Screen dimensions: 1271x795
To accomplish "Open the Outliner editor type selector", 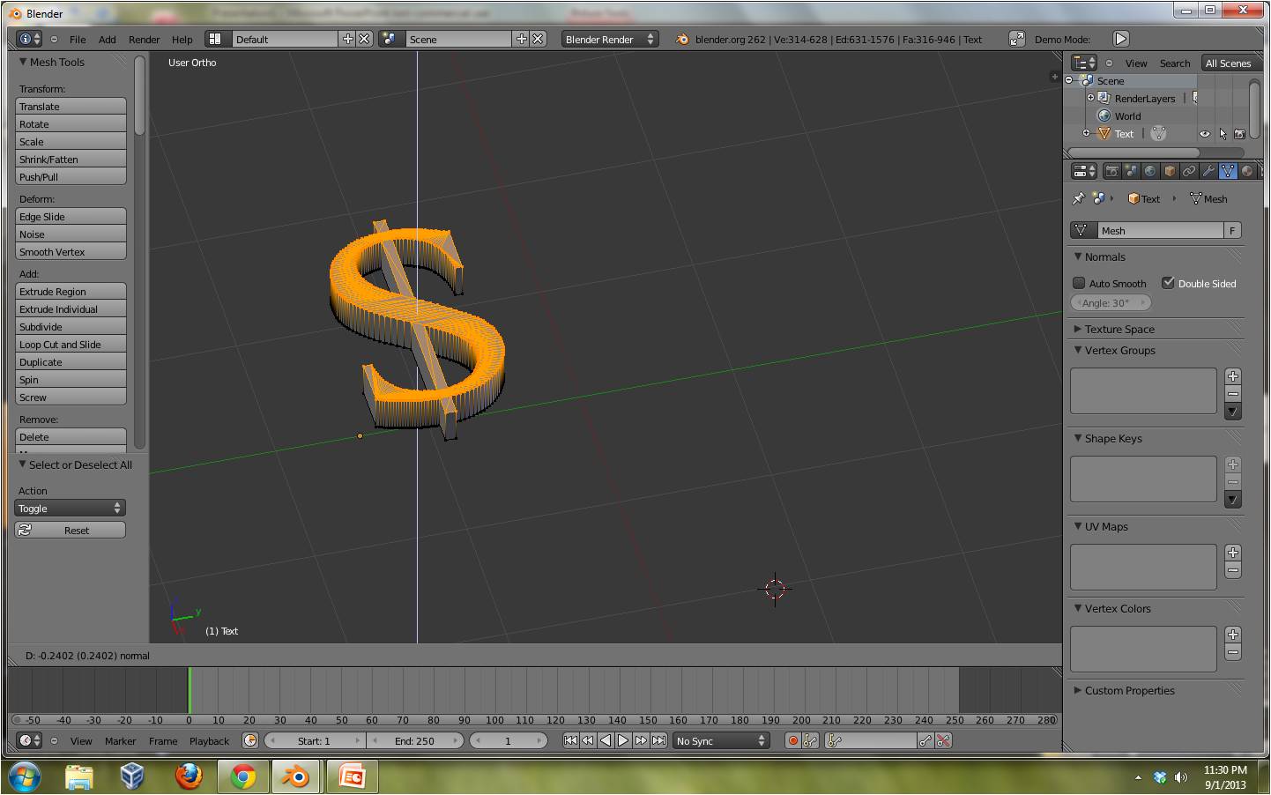I will [x=1083, y=63].
